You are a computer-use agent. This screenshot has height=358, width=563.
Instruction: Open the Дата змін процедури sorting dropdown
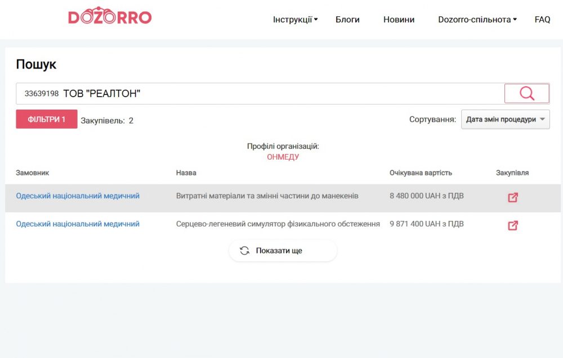click(505, 119)
